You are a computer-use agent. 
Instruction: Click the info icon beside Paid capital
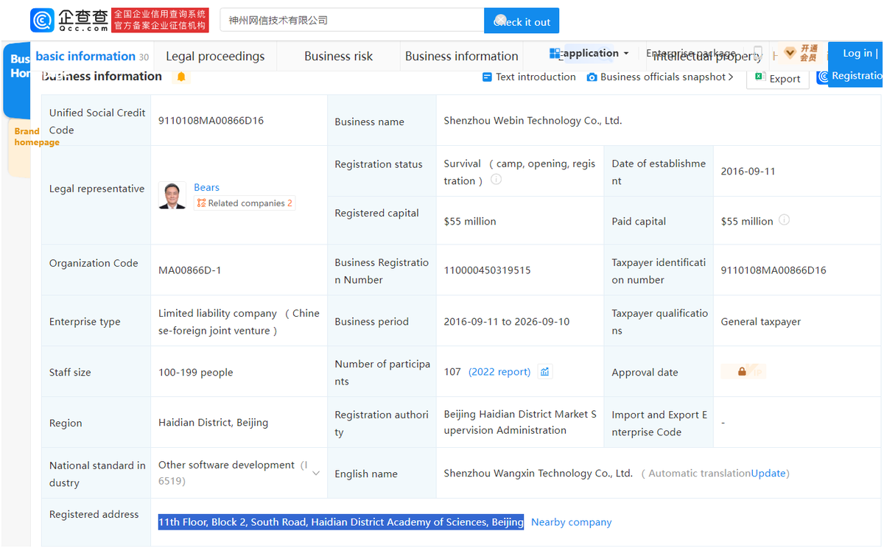coord(784,220)
